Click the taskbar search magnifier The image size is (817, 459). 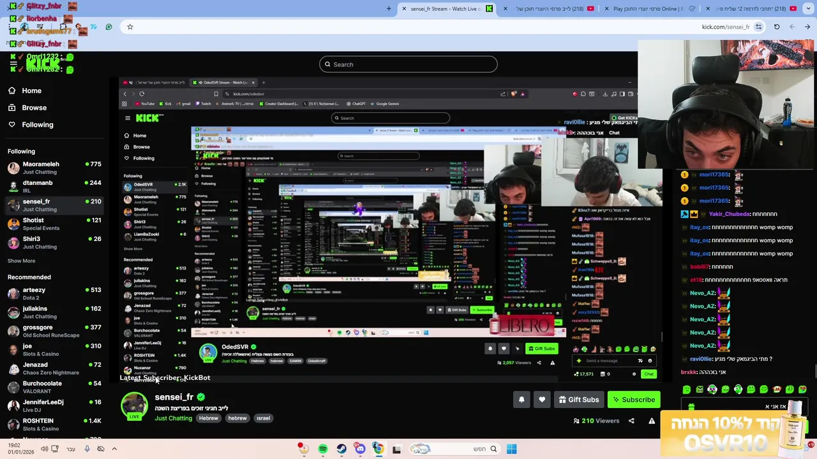coord(493,449)
